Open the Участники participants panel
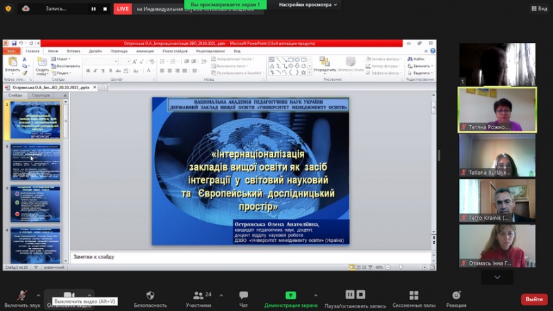The image size is (553, 311). 198,296
